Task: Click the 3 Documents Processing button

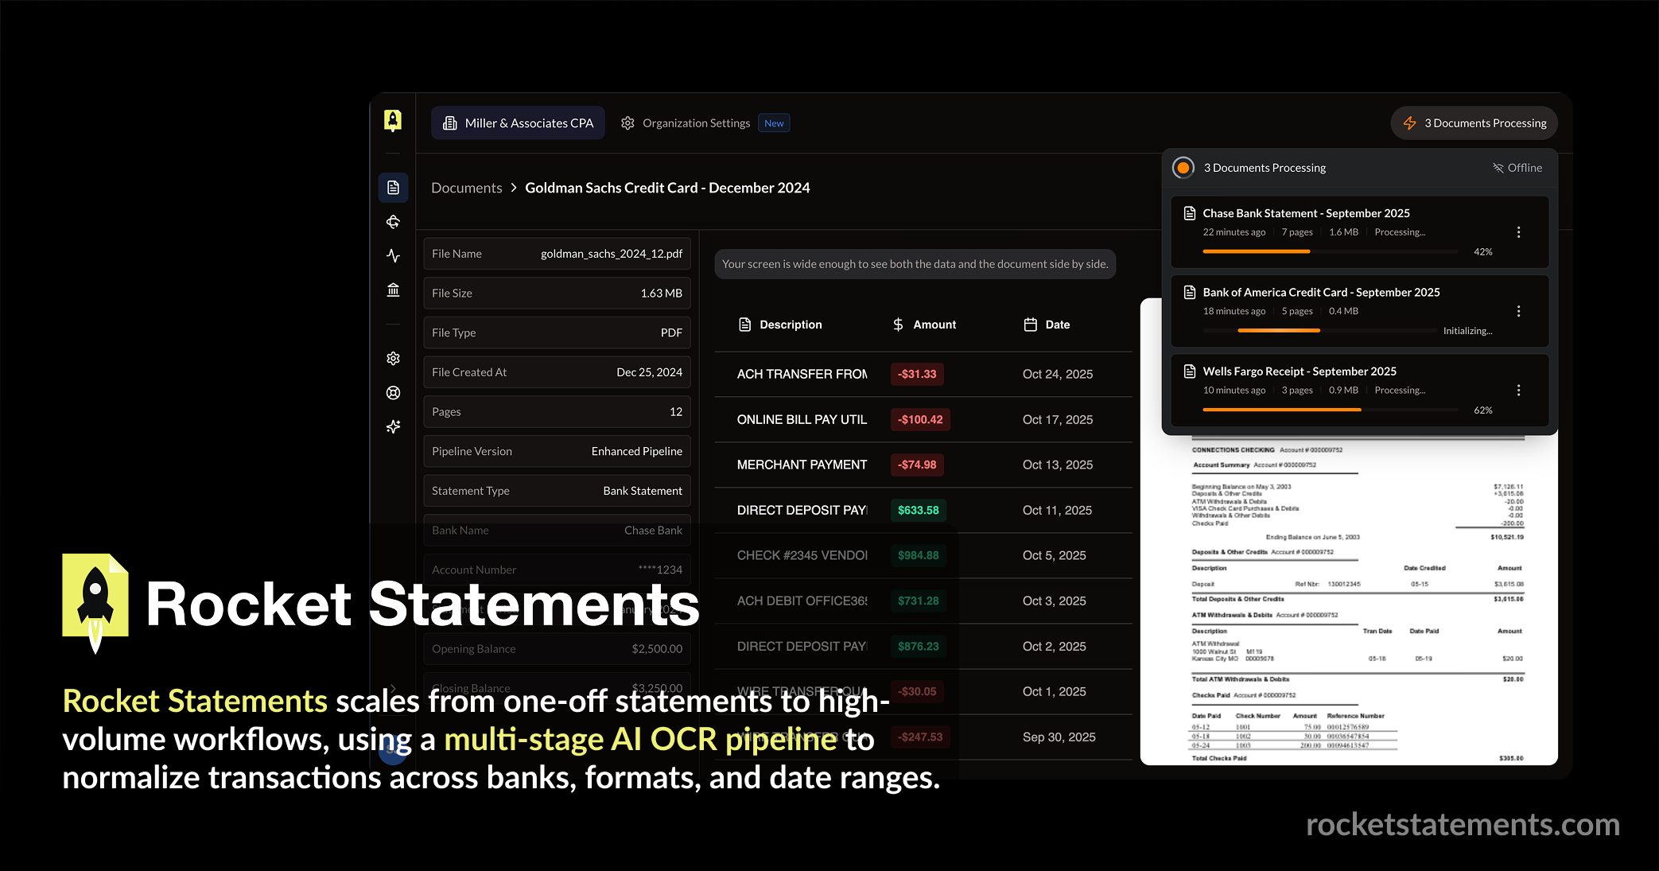Action: 1474,123
